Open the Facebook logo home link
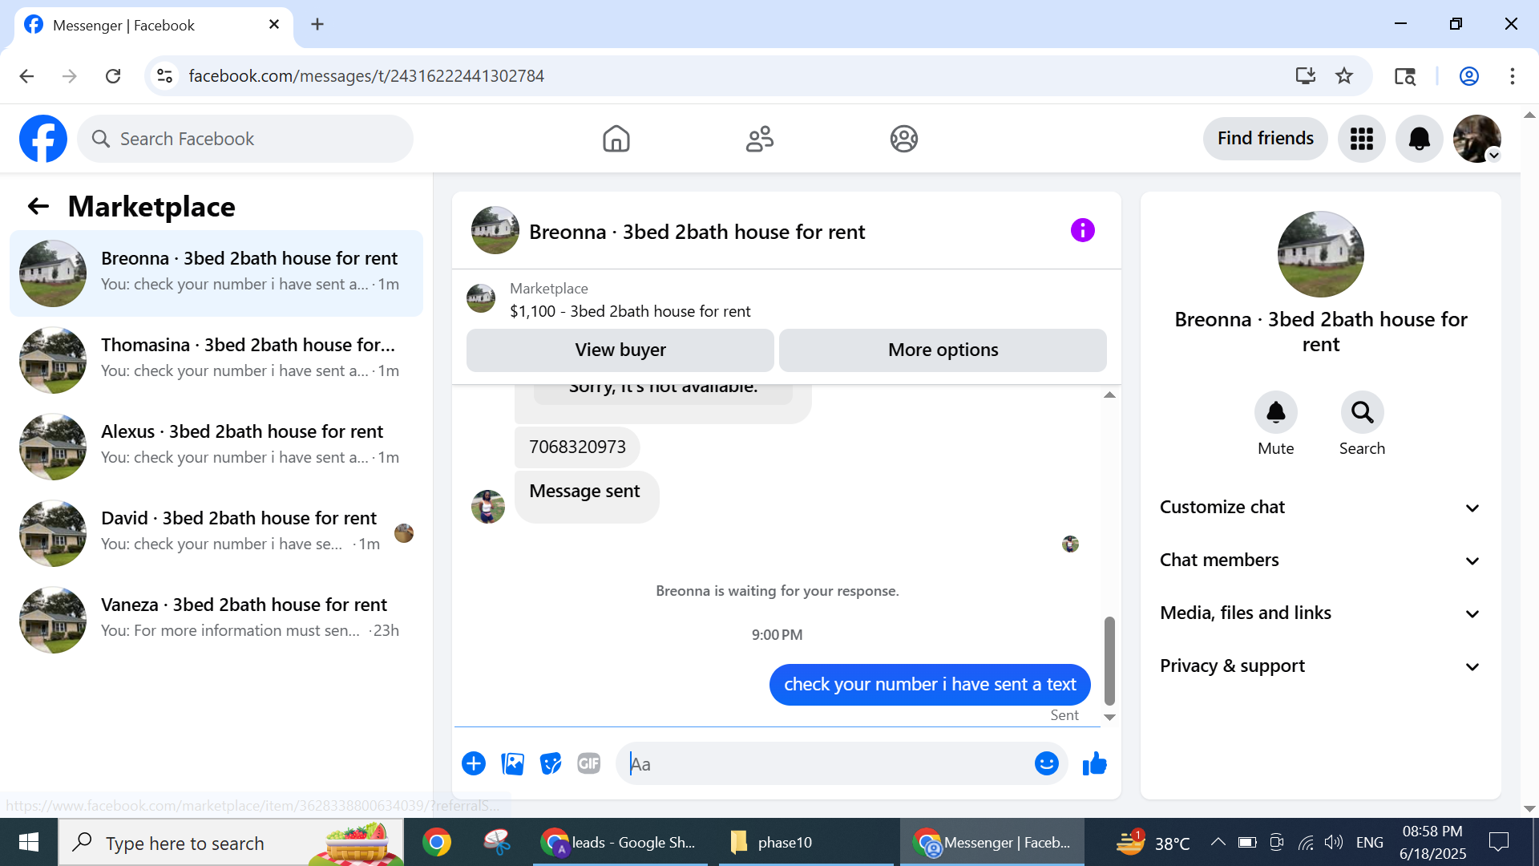 [43, 139]
